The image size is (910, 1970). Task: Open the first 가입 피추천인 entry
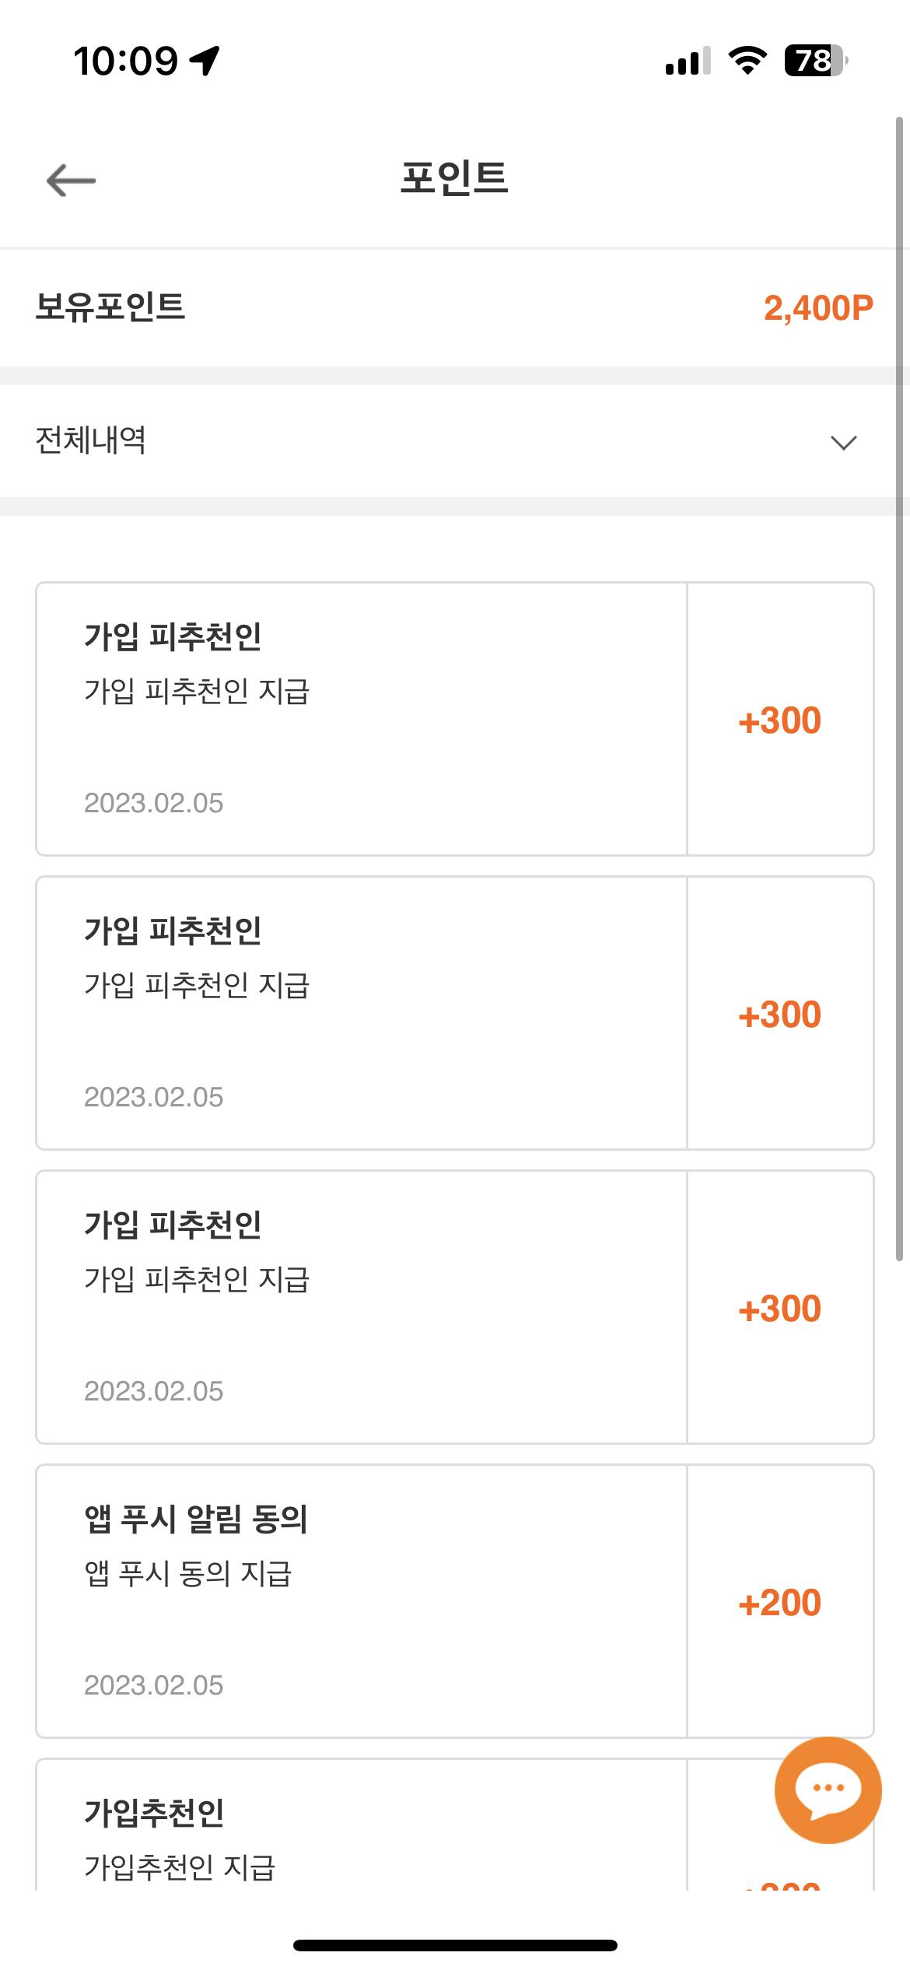pyautogui.click(x=362, y=719)
